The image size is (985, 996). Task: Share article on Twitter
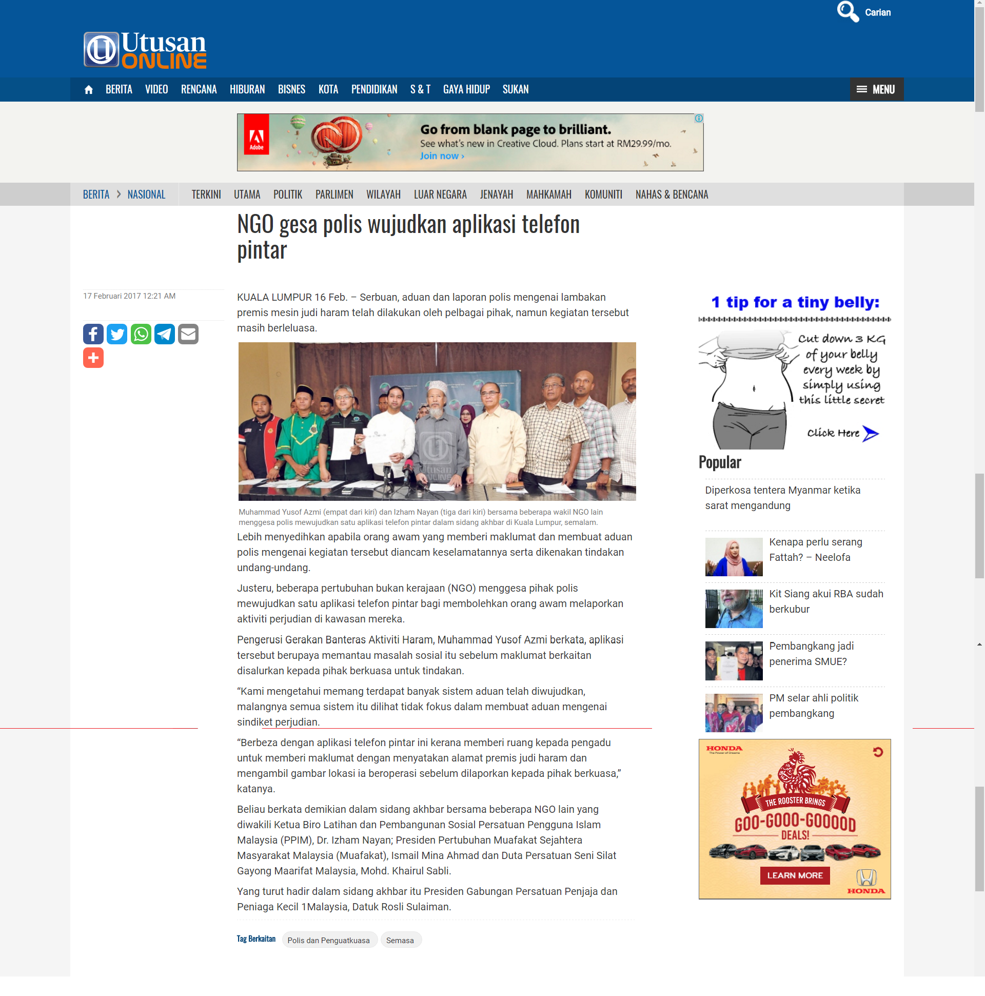117,334
